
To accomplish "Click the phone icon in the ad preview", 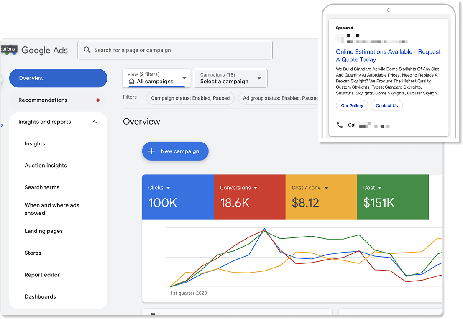I will 340,125.
